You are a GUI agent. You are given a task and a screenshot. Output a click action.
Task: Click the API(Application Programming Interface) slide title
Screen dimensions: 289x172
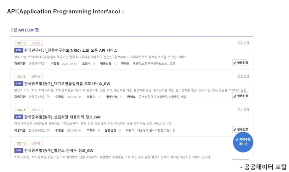65,11
